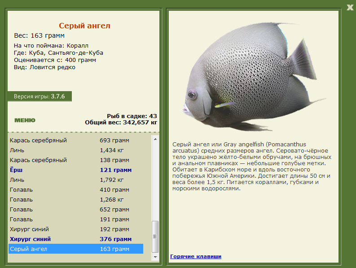Click Оценивается с: 400 грамм line
The height and width of the screenshot is (268, 356).
[55, 60]
